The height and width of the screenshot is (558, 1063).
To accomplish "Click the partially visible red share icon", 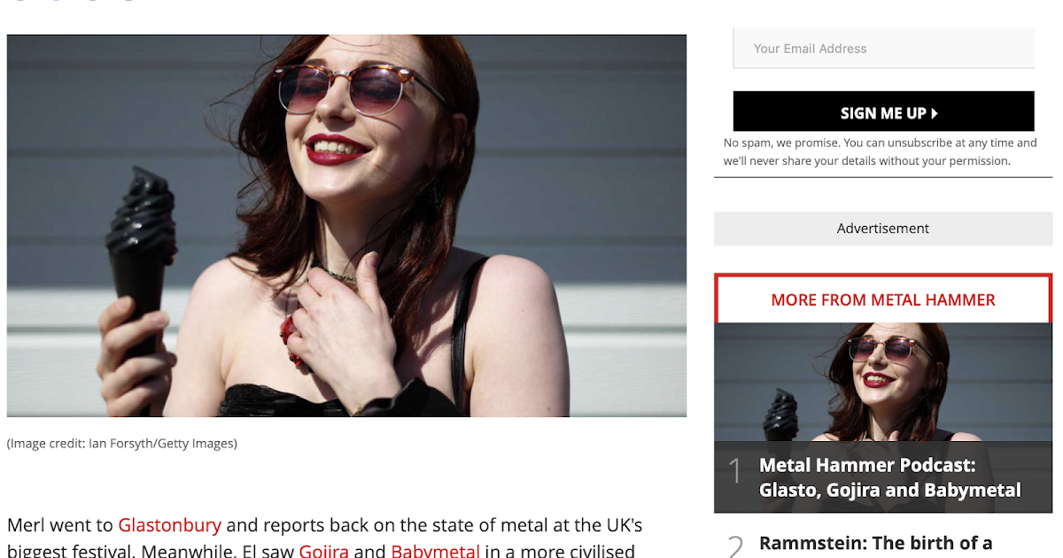I will click(92, 1).
